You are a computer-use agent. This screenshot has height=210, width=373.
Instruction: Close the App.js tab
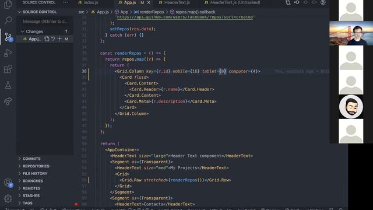click(x=149, y=2)
